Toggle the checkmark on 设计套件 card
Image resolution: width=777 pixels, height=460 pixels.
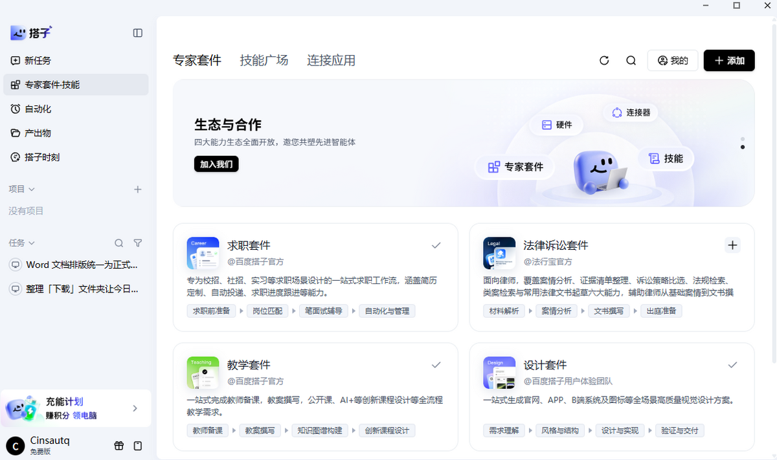click(732, 365)
